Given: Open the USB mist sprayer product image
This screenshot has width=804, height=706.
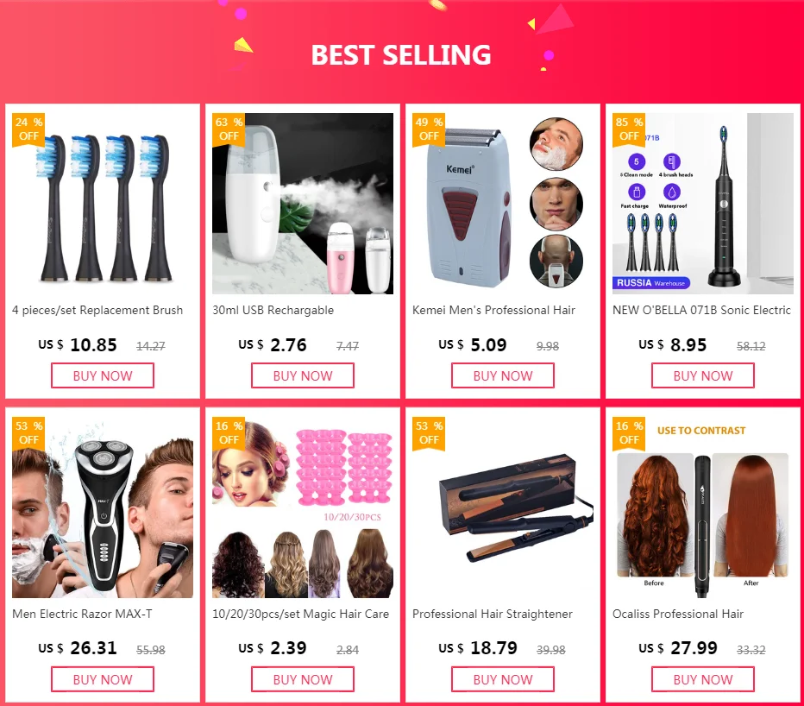Looking at the screenshot, I should click(x=303, y=204).
